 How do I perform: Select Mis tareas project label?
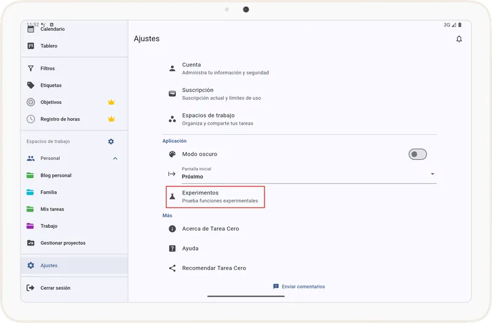coord(52,209)
